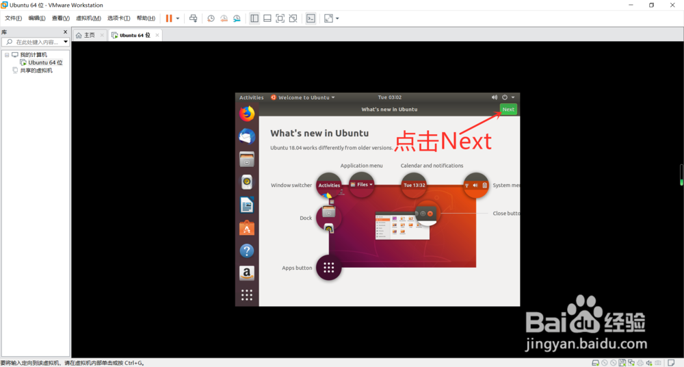The width and height of the screenshot is (684, 367).
Task: Open LibreOffice Writer in the dock
Action: point(247,205)
